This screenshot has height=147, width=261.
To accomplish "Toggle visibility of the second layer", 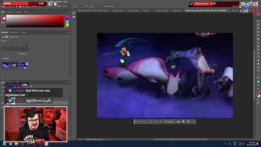I will pyautogui.click(x=2, y=107).
